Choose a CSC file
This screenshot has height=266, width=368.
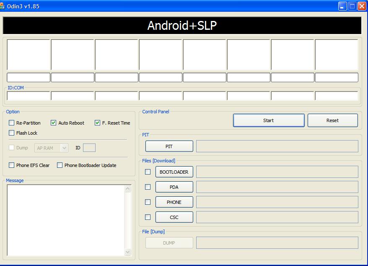click(x=174, y=217)
